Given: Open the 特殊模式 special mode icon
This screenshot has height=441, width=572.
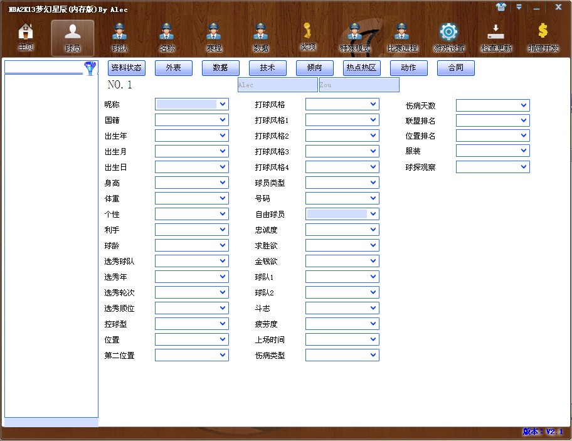Looking at the screenshot, I should (355, 37).
